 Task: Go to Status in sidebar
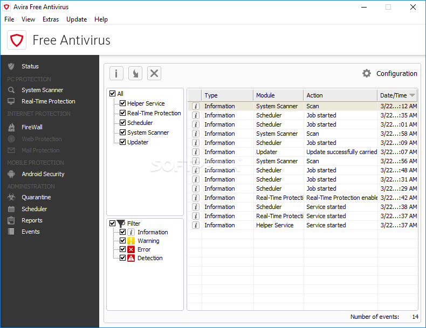click(30, 66)
